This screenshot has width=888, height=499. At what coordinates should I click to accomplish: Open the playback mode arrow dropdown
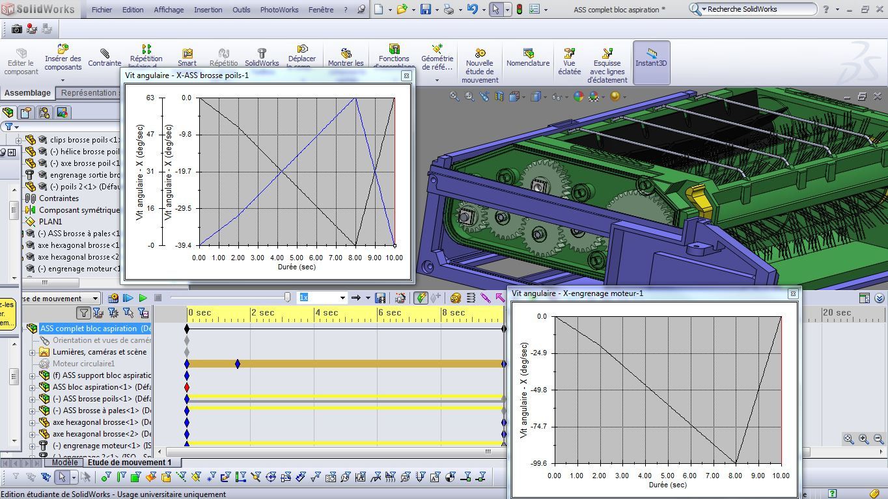[368, 298]
